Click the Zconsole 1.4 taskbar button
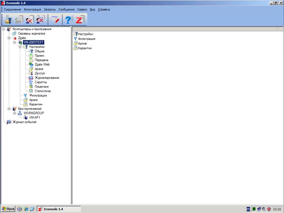The width and height of the screenshot is (284, 213). point(59,209)
